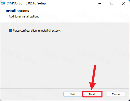Viewport: 130px width, 101px height.
Task: Uncheck Place configuration in install directory checkbox
Action: [x=11, y=31]
